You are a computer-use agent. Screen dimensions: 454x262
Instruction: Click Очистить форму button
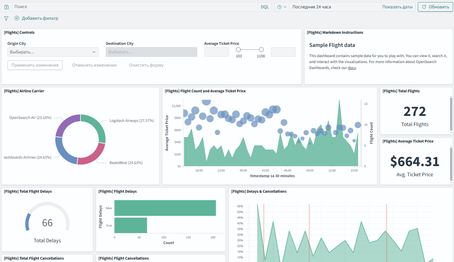146,65
